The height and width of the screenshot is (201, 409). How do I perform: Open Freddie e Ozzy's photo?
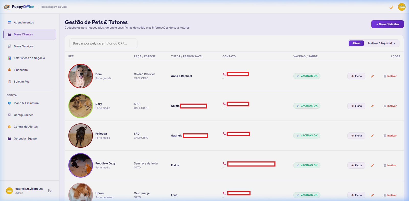pyautogui.click(x=81, y=165)
